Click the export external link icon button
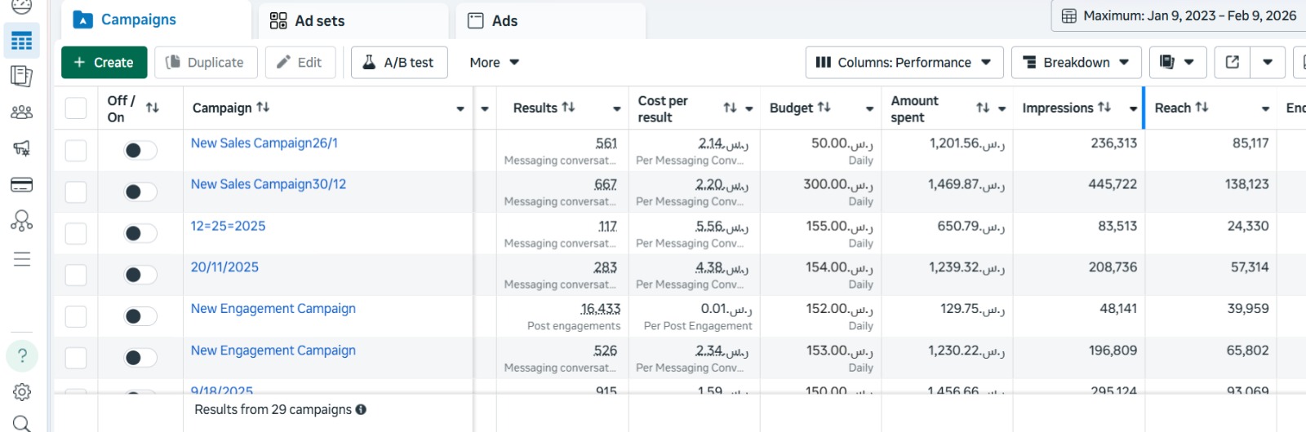 1232,62
